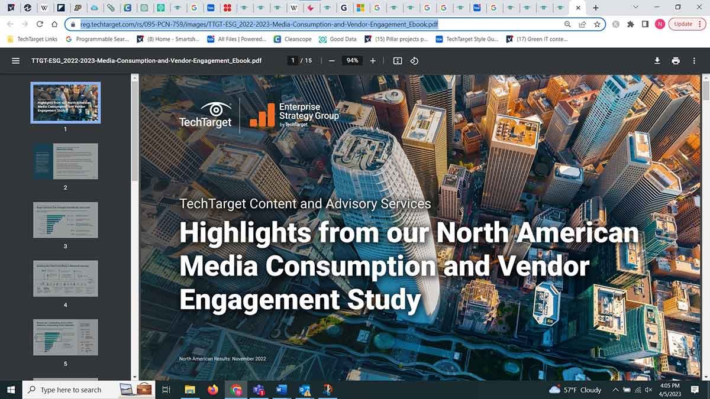Open the PDF viewer more actions menu
The height and width of the screenshot is (399, 710).
click(x=694, y=61)
